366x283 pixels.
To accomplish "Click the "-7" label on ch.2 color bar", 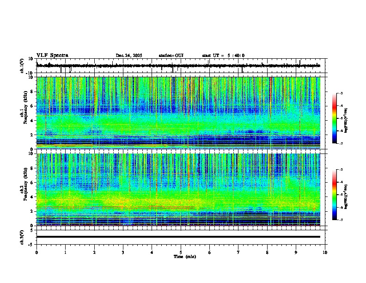I will (341, 220).
